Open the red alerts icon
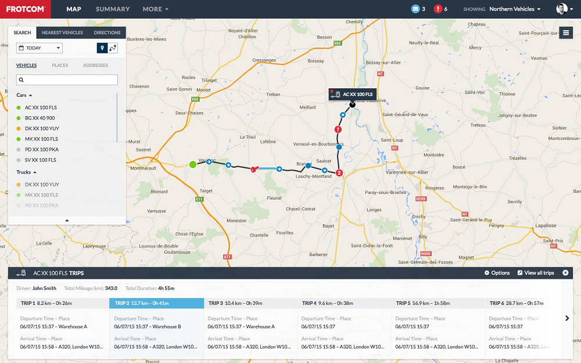Image resolution: width=581 pixels, height=363 pixels. (438, 9)
